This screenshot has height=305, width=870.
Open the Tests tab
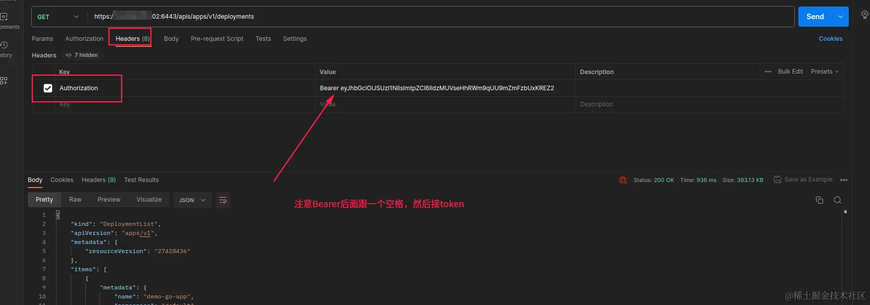(x=263, y=39)
